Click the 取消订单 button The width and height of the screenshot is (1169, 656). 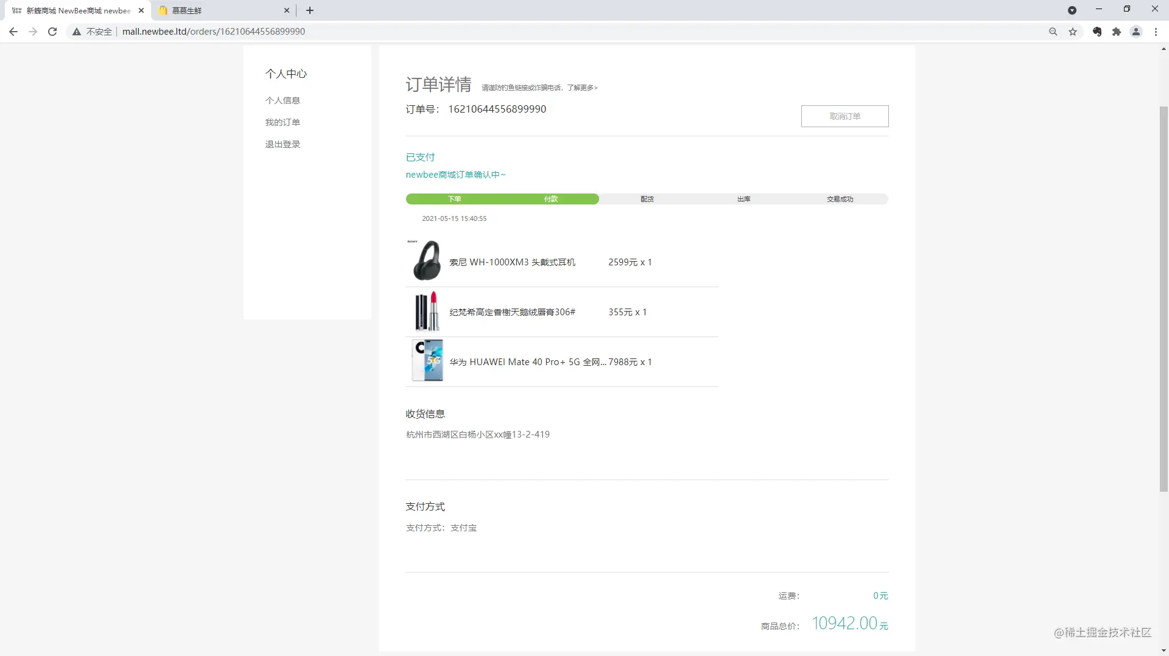(x=844, y=116)
